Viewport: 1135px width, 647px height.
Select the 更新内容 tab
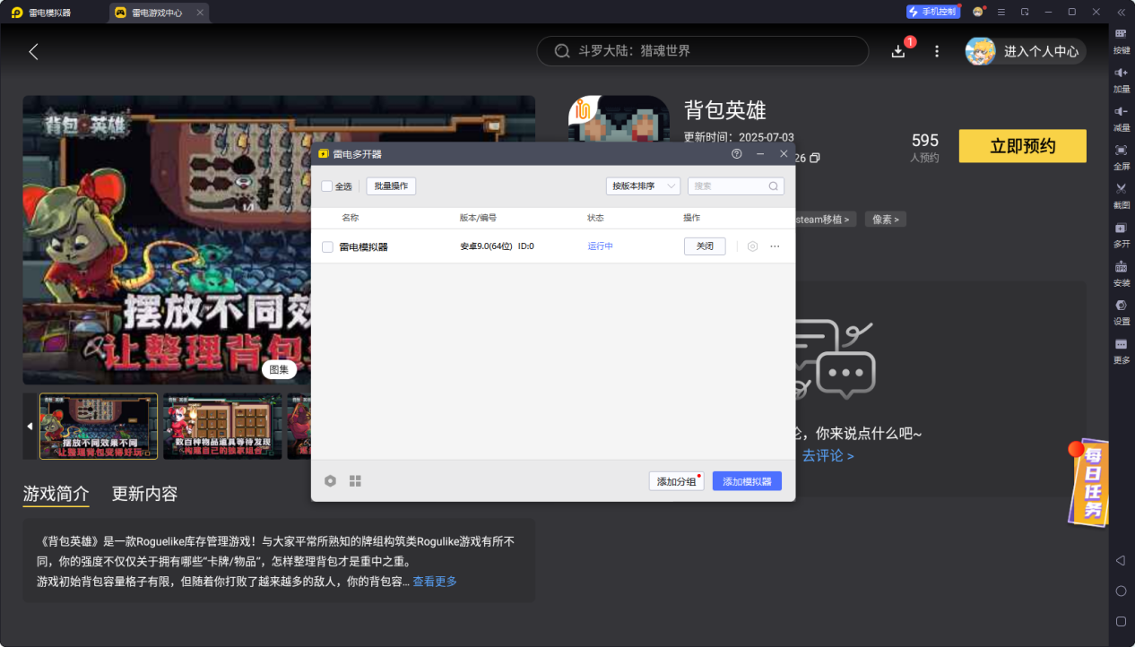coord(144,494)
